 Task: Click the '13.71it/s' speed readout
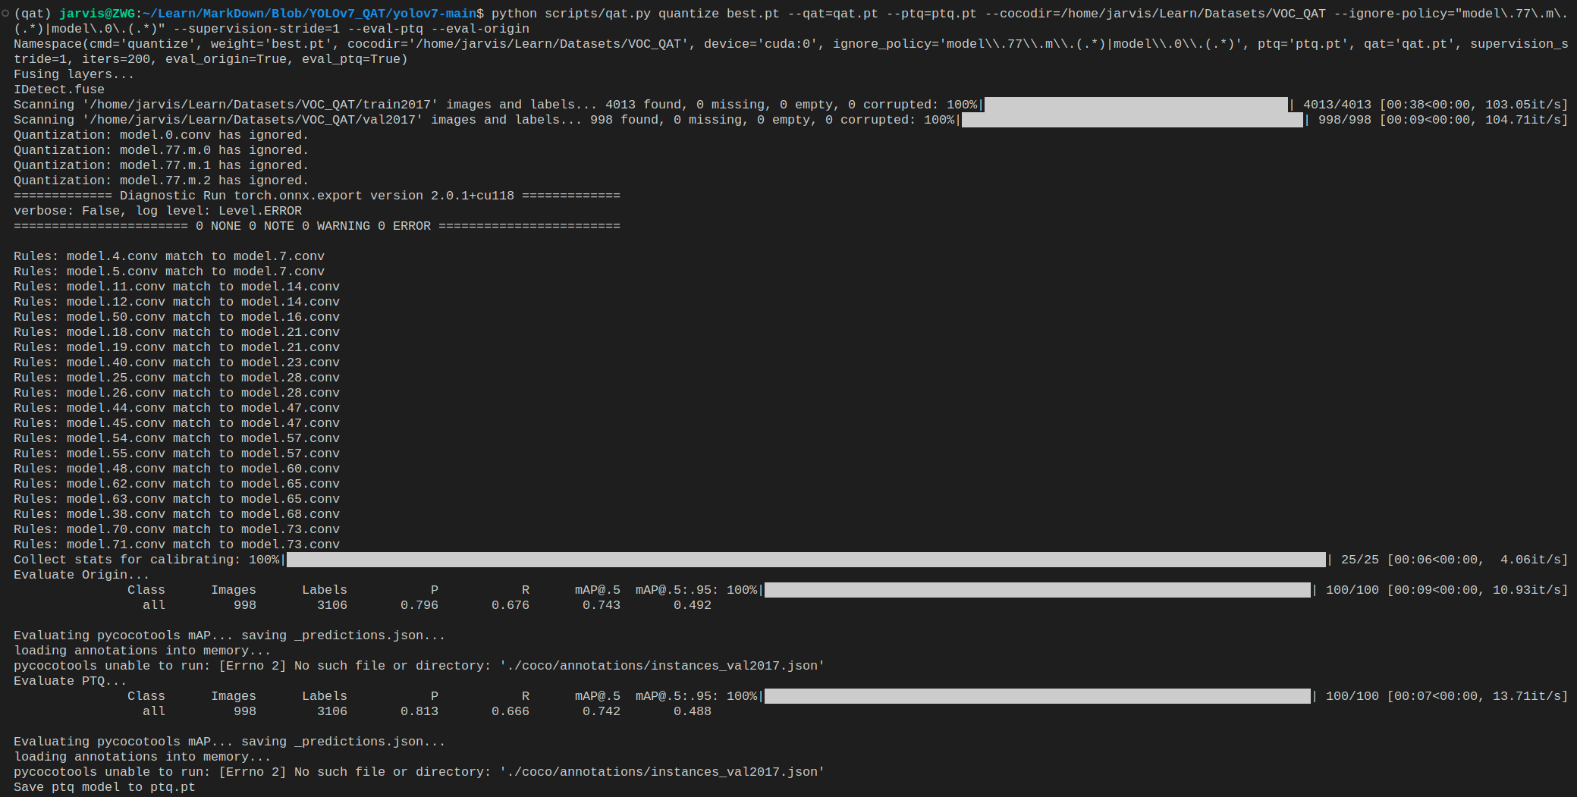[x=1527, y=696]
